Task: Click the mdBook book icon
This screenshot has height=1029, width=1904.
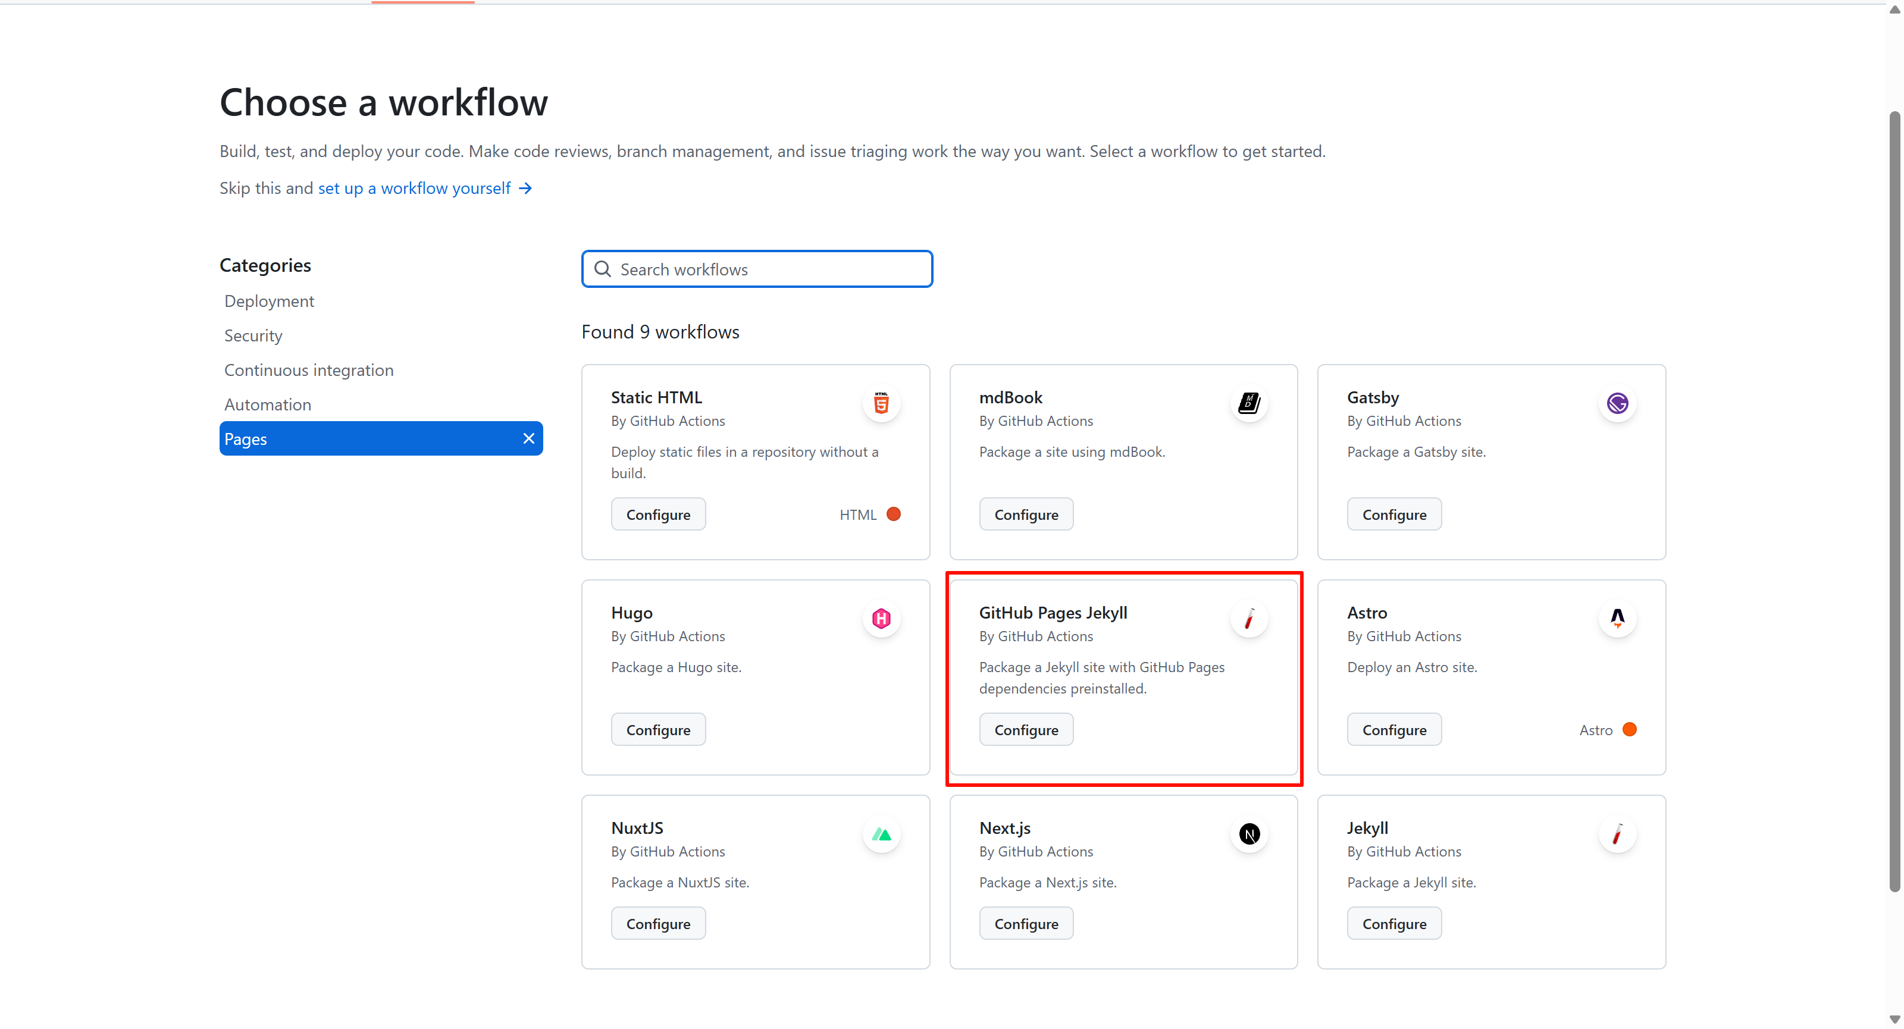Action: click(x=1249, y=403)
